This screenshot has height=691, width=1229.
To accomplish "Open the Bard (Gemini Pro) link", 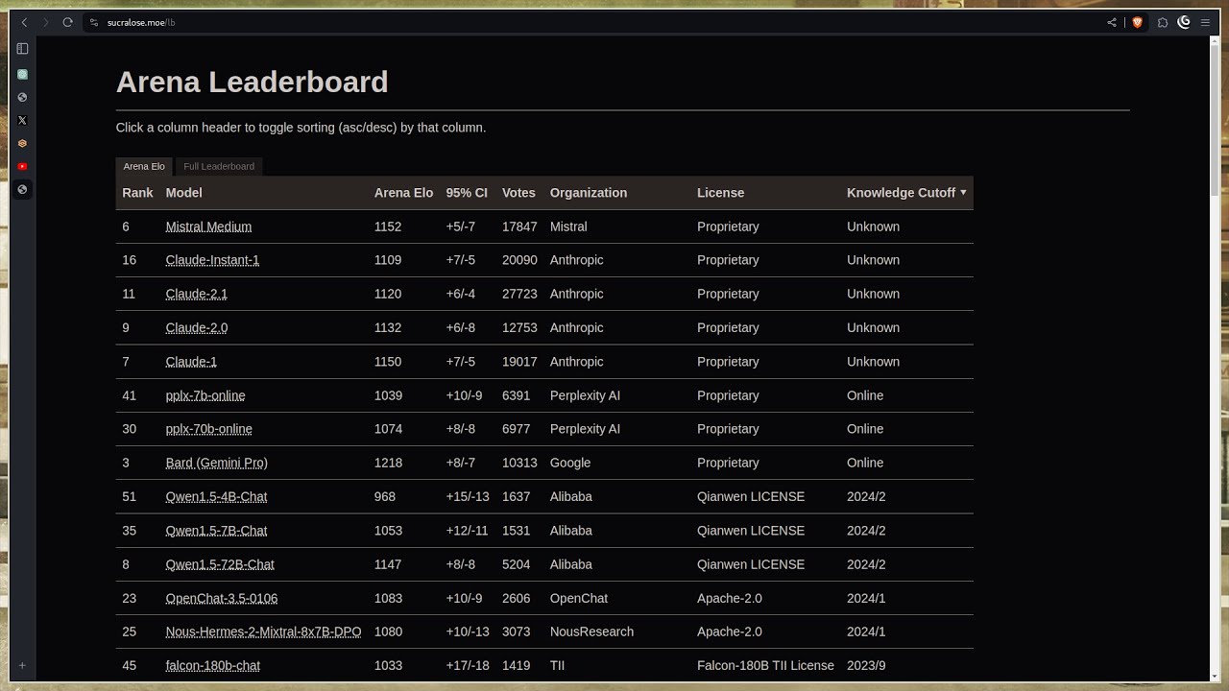I will click(x=216, y=463).
